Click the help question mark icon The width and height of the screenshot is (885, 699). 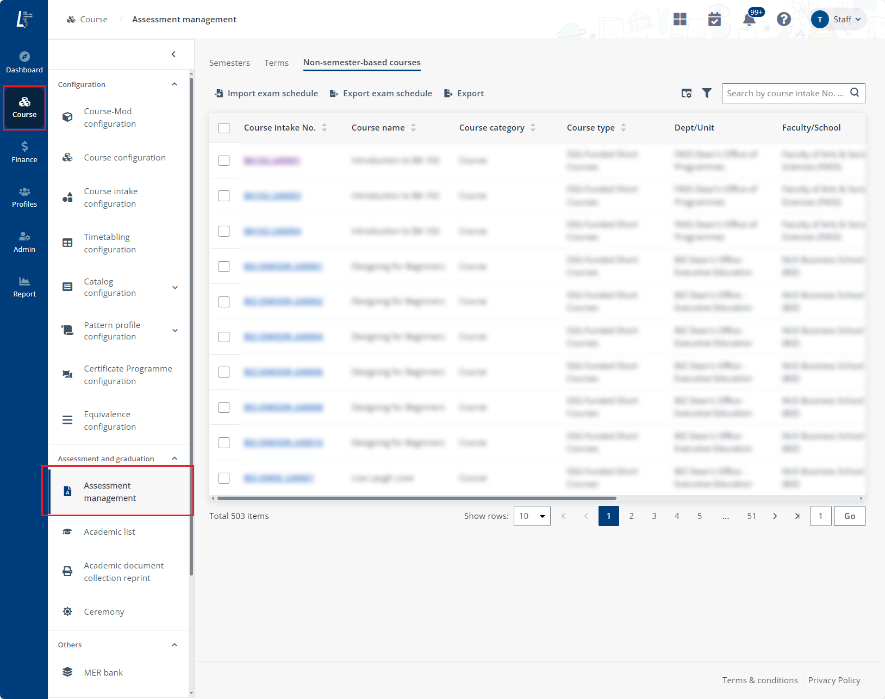pyautogui.click(x=783, y=20)
